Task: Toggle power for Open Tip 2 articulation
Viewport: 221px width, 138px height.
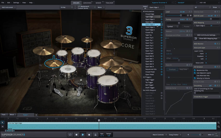Action: (x=161, y=43)
